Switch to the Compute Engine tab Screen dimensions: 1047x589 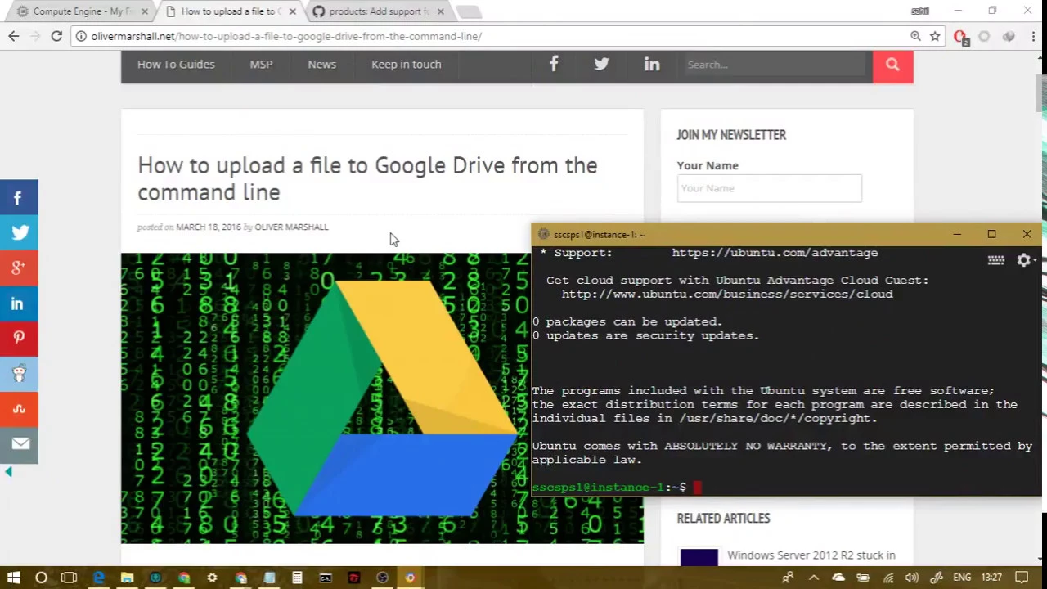(82, 11)
